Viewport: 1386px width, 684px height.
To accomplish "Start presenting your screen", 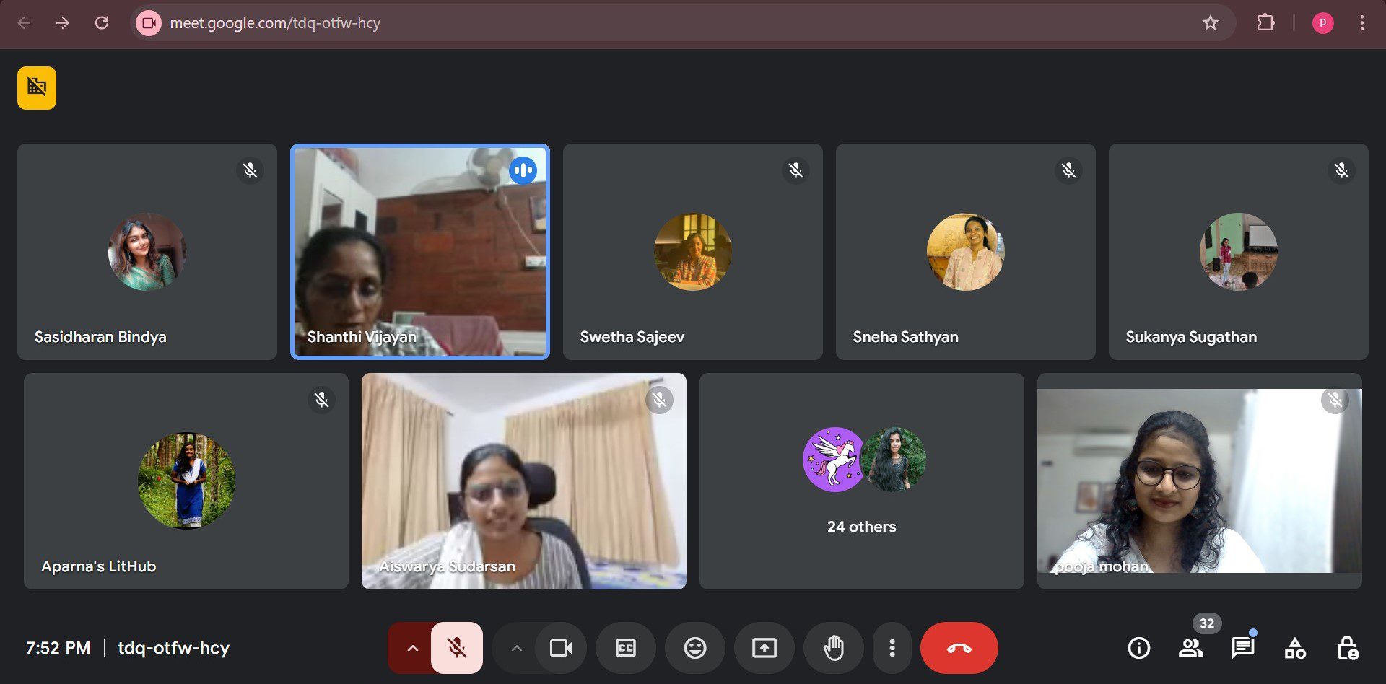I will click(764, 648).
